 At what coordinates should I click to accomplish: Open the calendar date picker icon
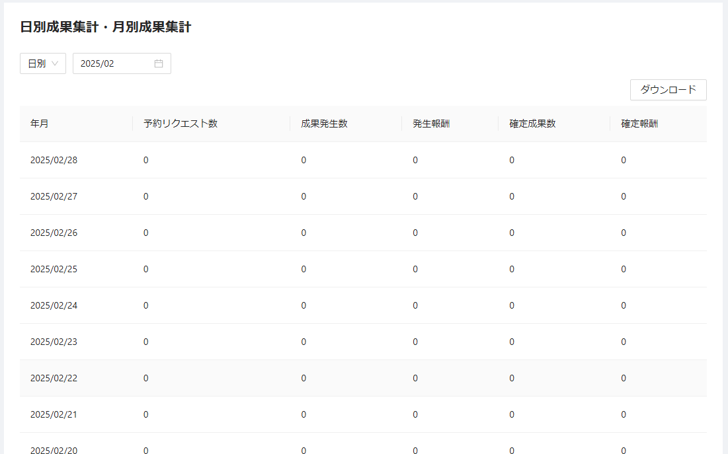pos(158,63)
